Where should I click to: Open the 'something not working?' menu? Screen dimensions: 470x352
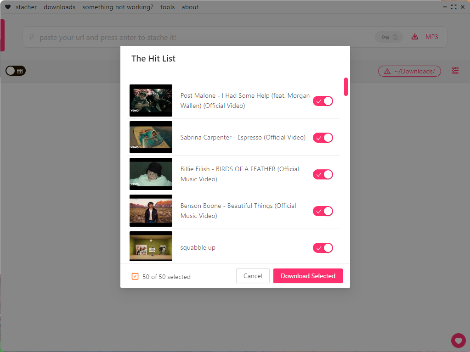[118, 7]
